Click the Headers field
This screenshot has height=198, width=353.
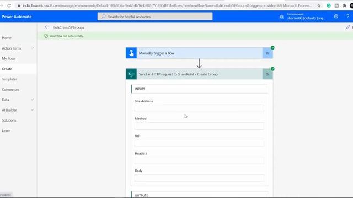tap(199, 161)
